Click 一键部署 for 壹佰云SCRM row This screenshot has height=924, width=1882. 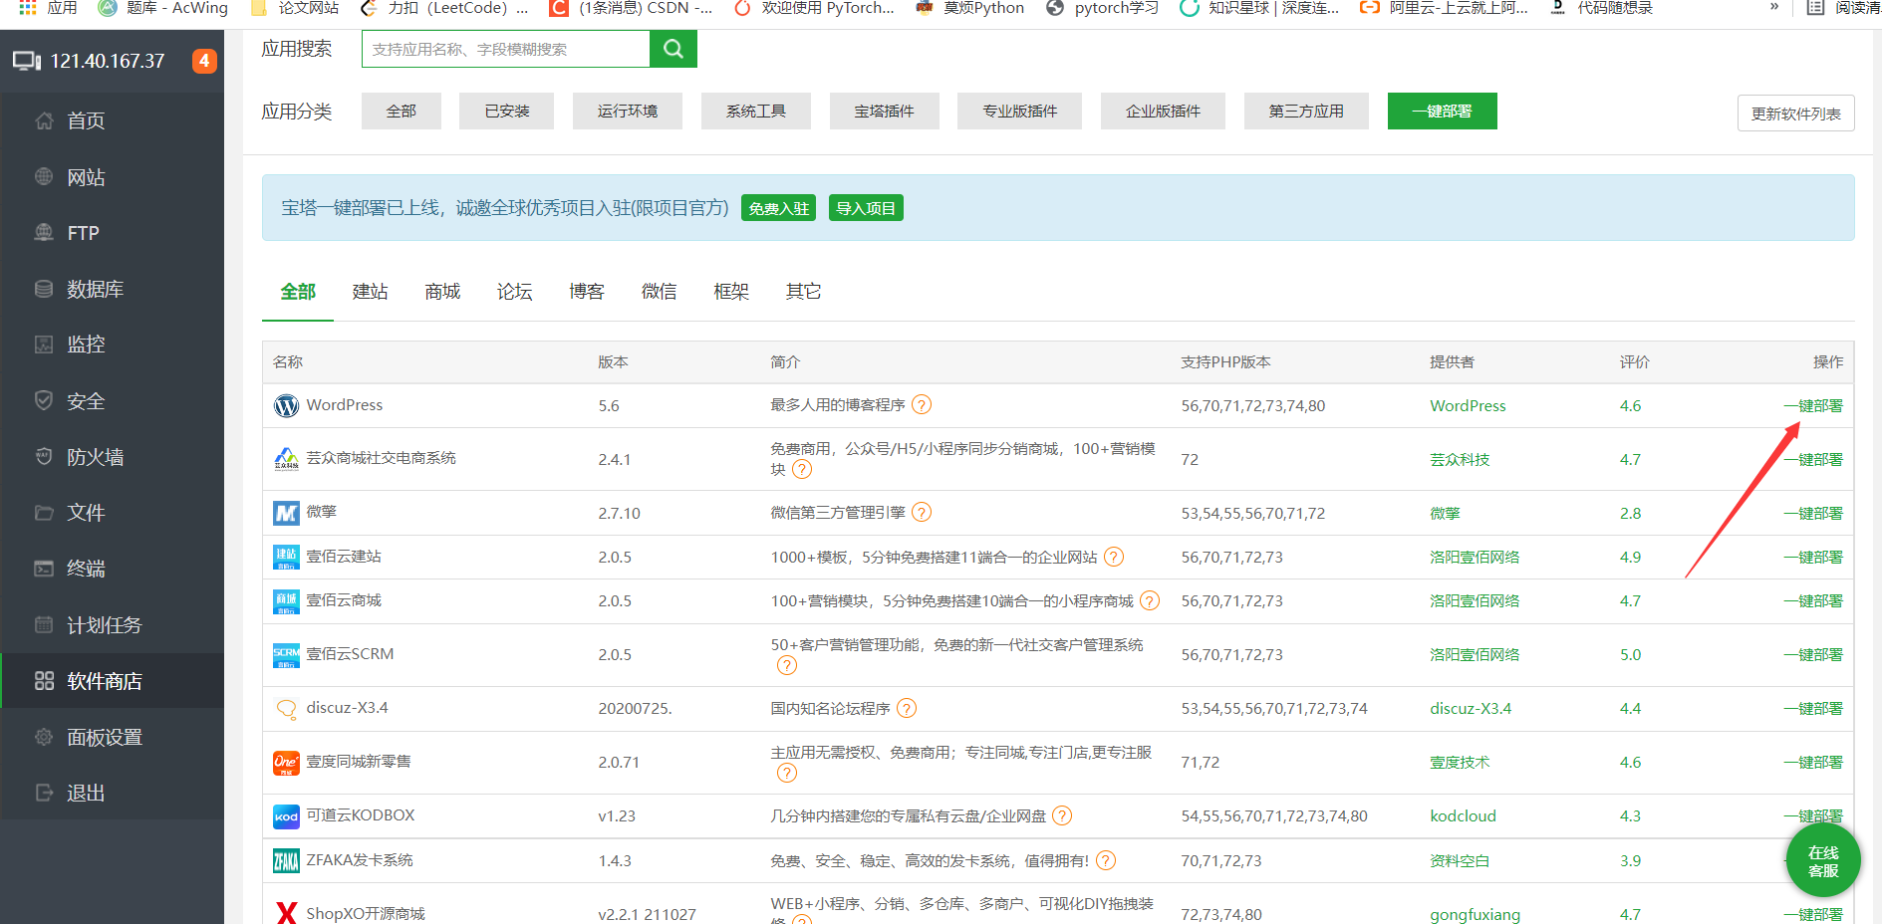(x=1813, y=654)
